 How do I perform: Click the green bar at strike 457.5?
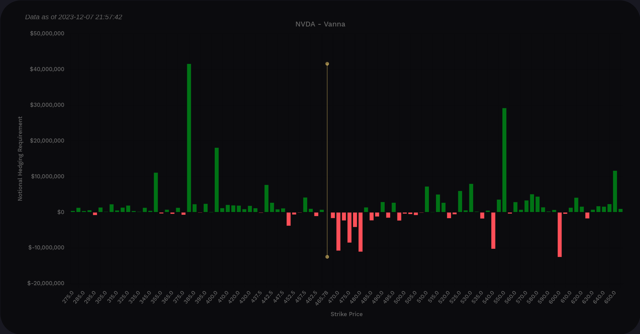click(305, 205)
